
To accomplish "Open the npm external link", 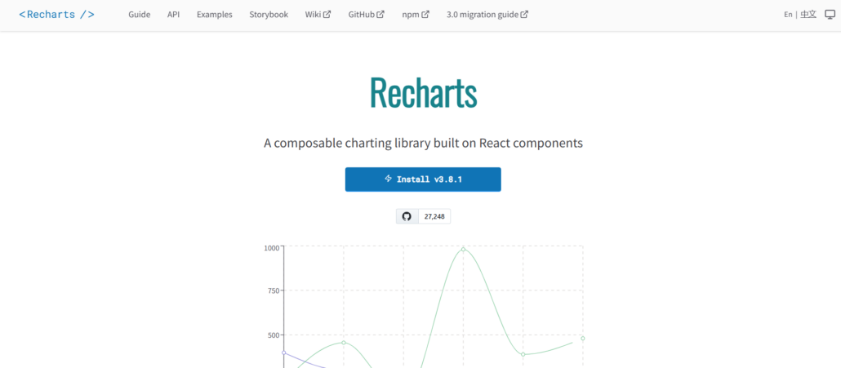I will (x=415, y=15).
